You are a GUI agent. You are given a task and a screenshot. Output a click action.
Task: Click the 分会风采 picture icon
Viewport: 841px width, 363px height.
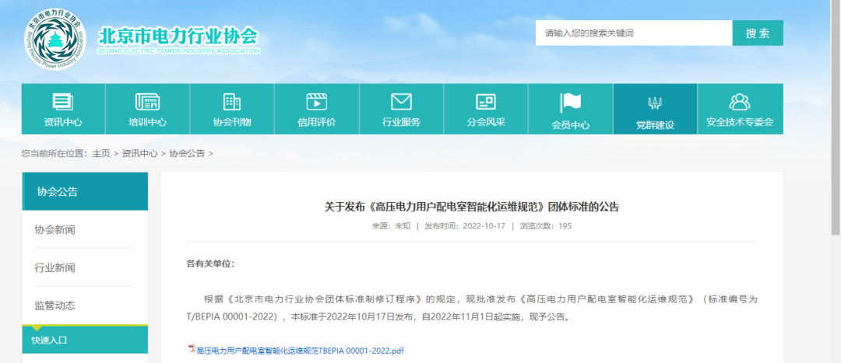[486, 102]
